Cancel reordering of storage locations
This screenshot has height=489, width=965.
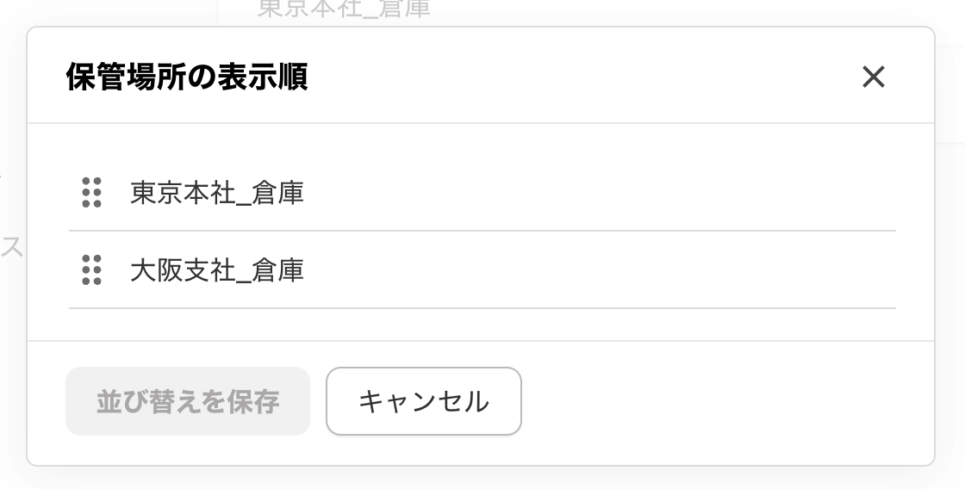tap(423, 401)
